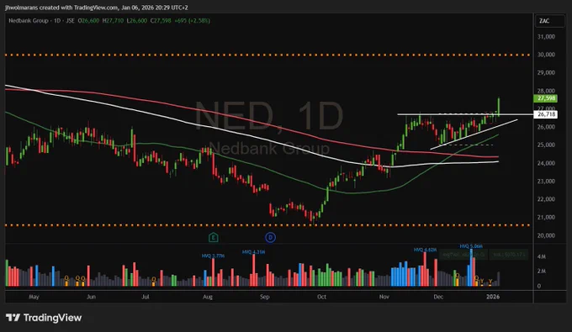Click the 20,000 price axis label
This screenshot has width=572, height=332.
point(546,235)
